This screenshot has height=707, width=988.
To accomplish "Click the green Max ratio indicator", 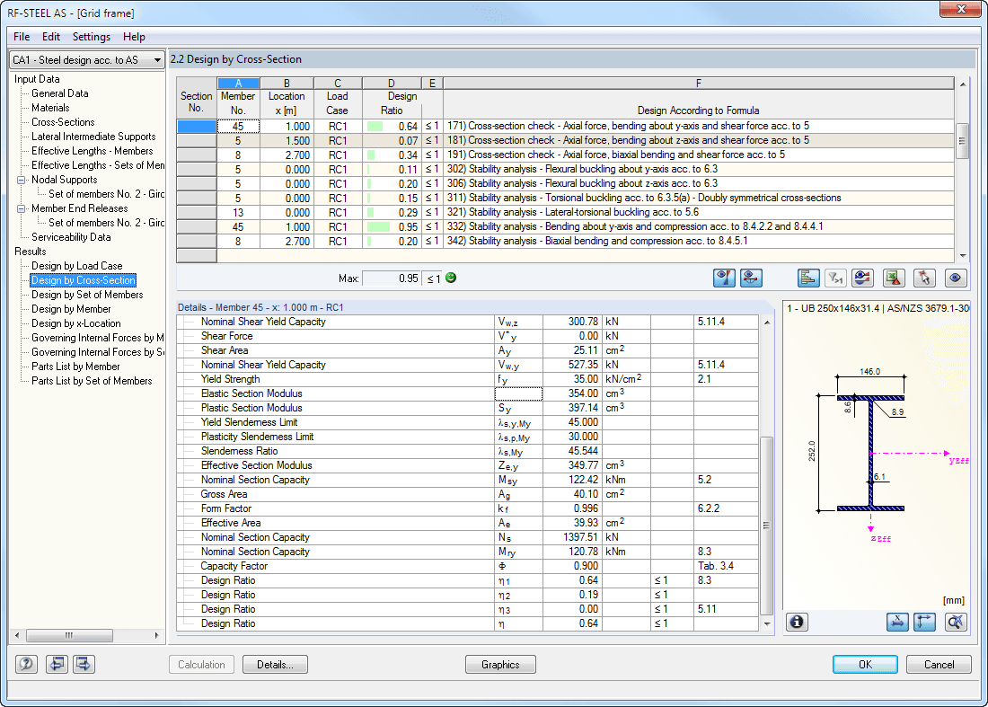I will pos(449,278).
